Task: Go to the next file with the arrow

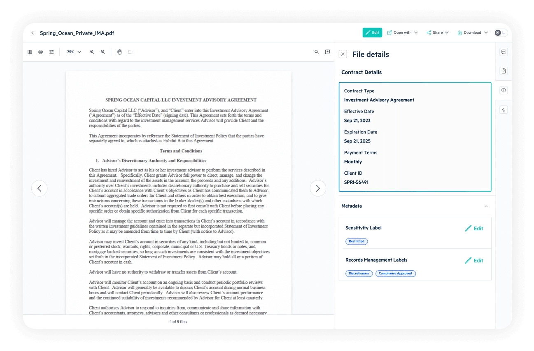Action: click(x=317, y=188)
